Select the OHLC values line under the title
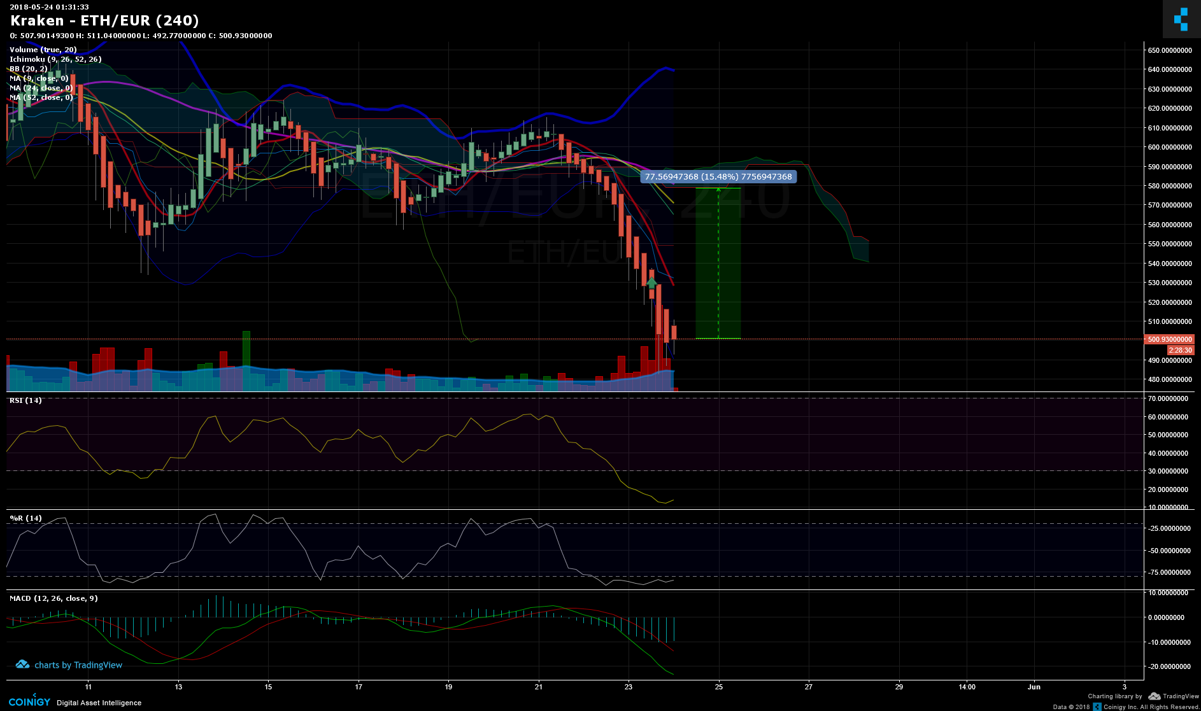The height and width of the screenshot is (711, 1201). pos(141,36)
